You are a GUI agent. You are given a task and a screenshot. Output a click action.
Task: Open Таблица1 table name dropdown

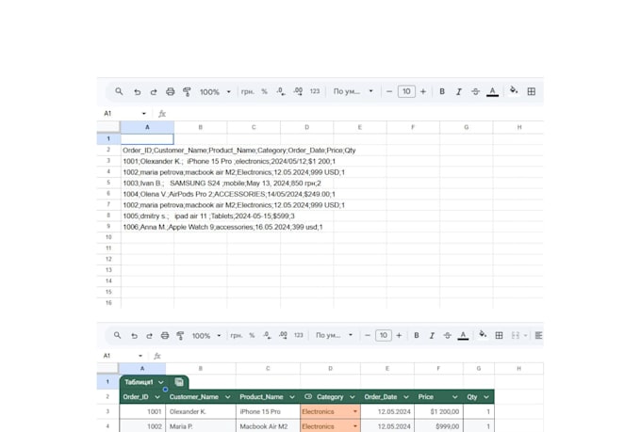point(160,382)
